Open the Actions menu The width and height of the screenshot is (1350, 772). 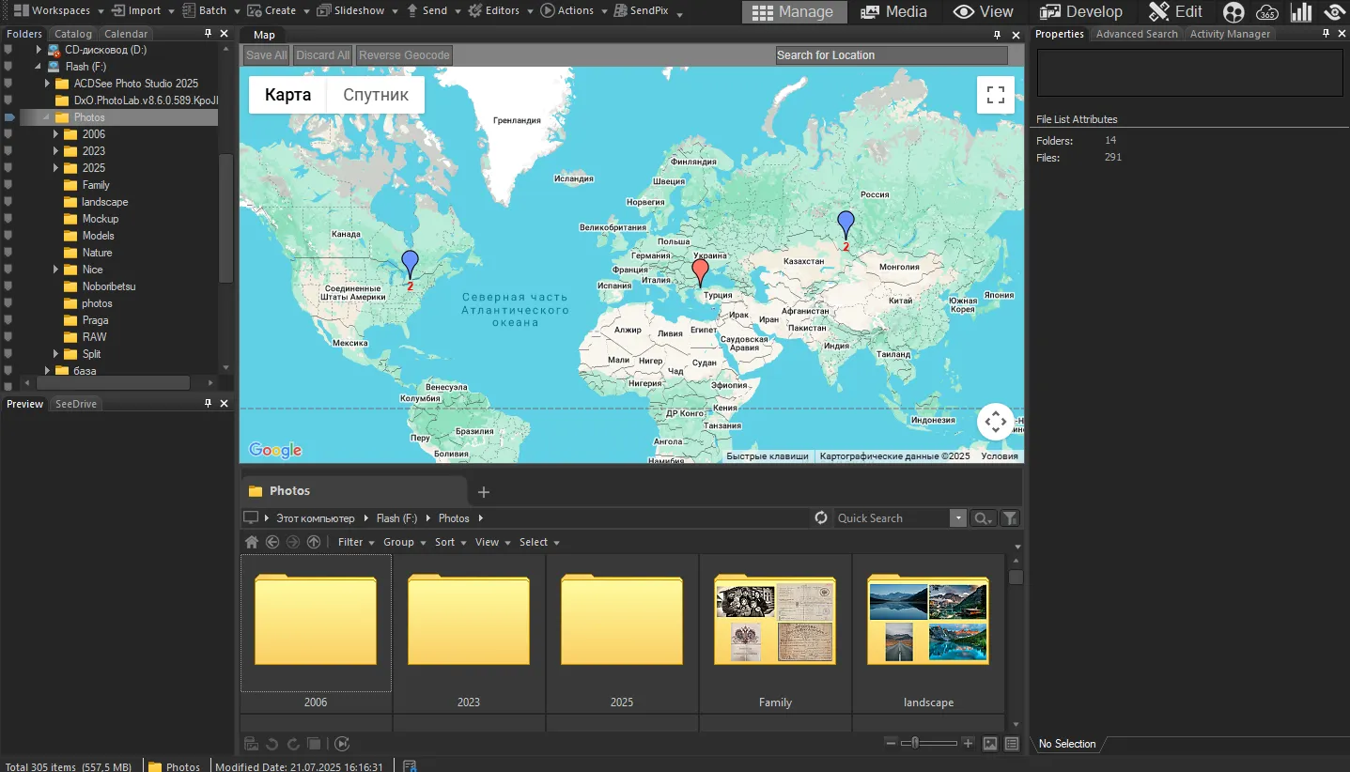tap(573, 10)
